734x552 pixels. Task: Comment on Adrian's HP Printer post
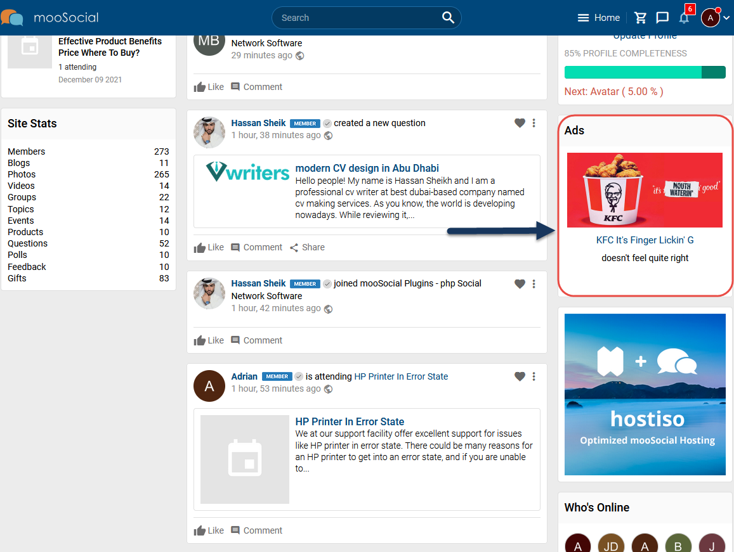pyautogui.click(x=256, y=530)
